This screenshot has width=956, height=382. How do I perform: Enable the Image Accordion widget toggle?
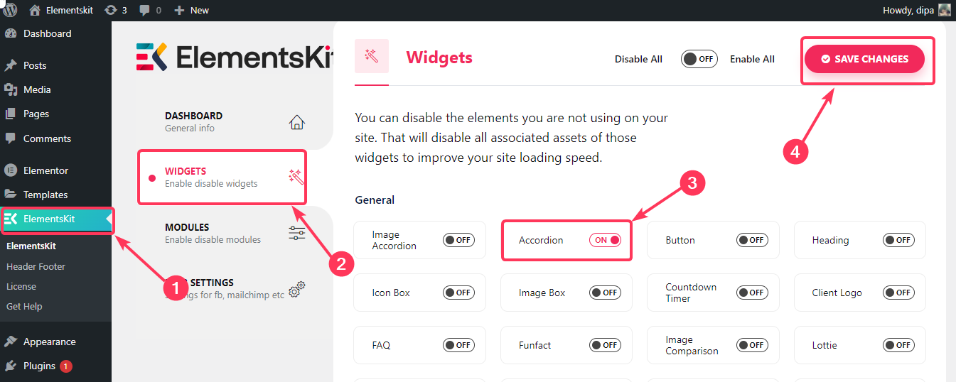pyautogui.click(x=458, y=240)
